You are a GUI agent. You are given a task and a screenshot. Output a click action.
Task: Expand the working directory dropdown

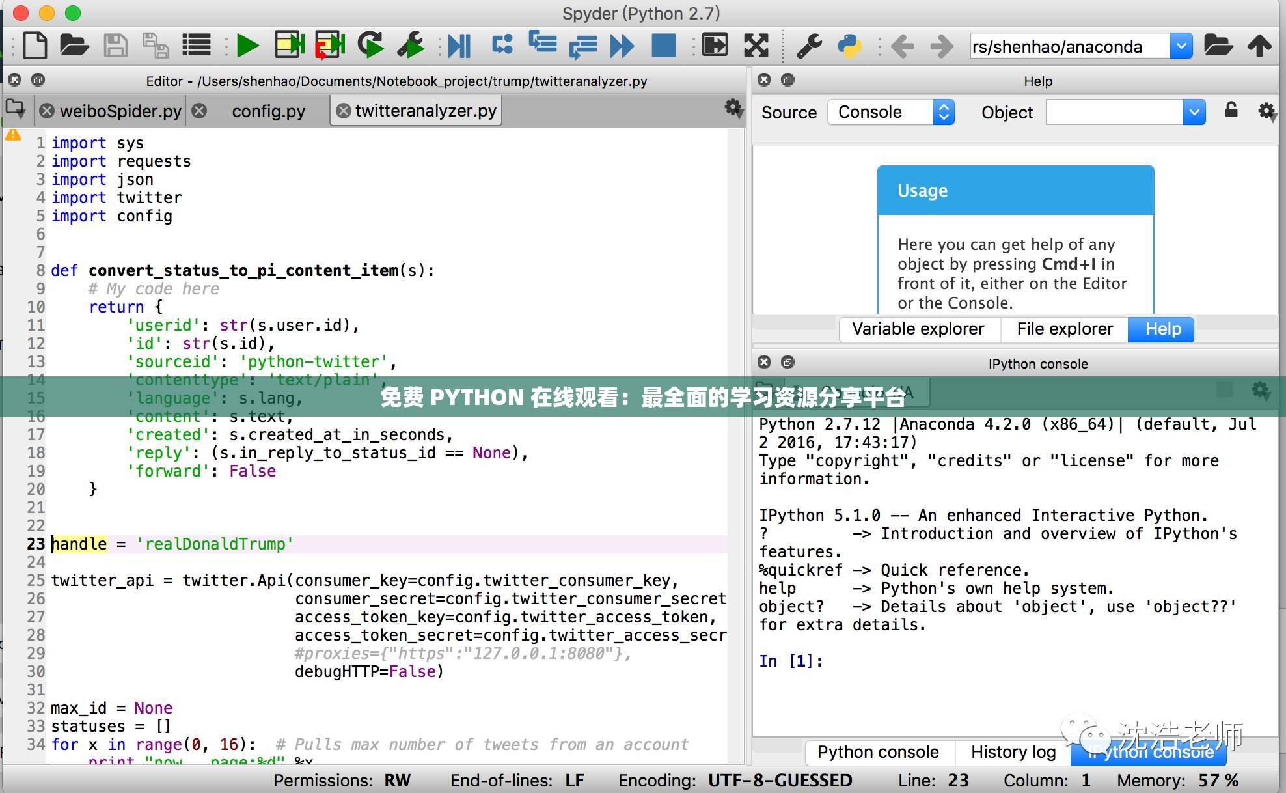point(1182,46)
